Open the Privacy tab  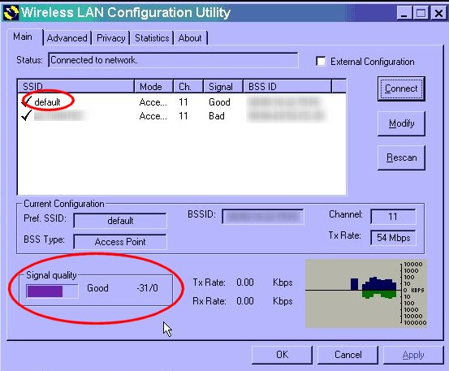tap(110, 38)
